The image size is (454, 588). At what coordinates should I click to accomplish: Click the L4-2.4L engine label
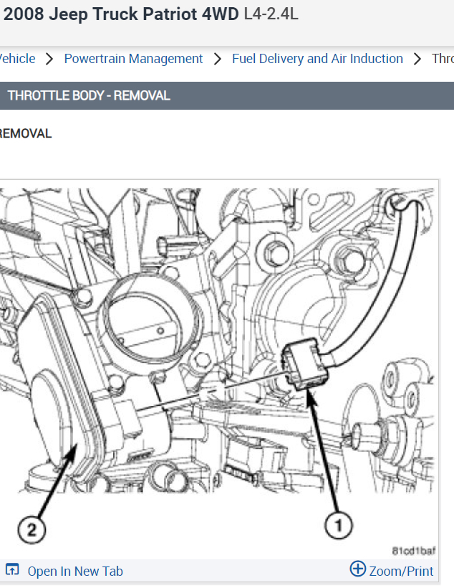(271, 14)
